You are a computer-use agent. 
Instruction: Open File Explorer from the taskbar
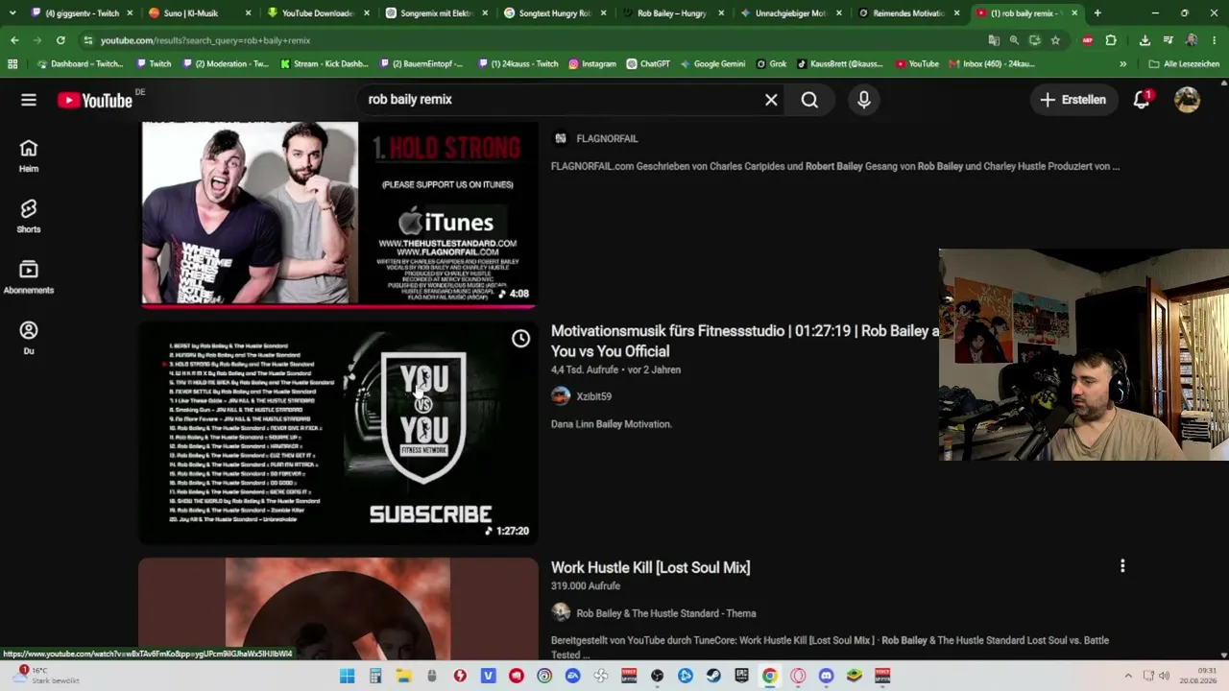tap(403, 676)
